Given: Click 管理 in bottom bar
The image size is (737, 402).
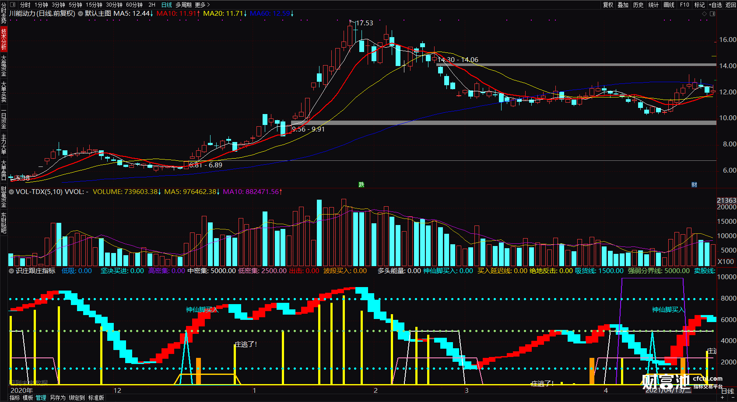Looking at the screenshot, I should [41, 398].
